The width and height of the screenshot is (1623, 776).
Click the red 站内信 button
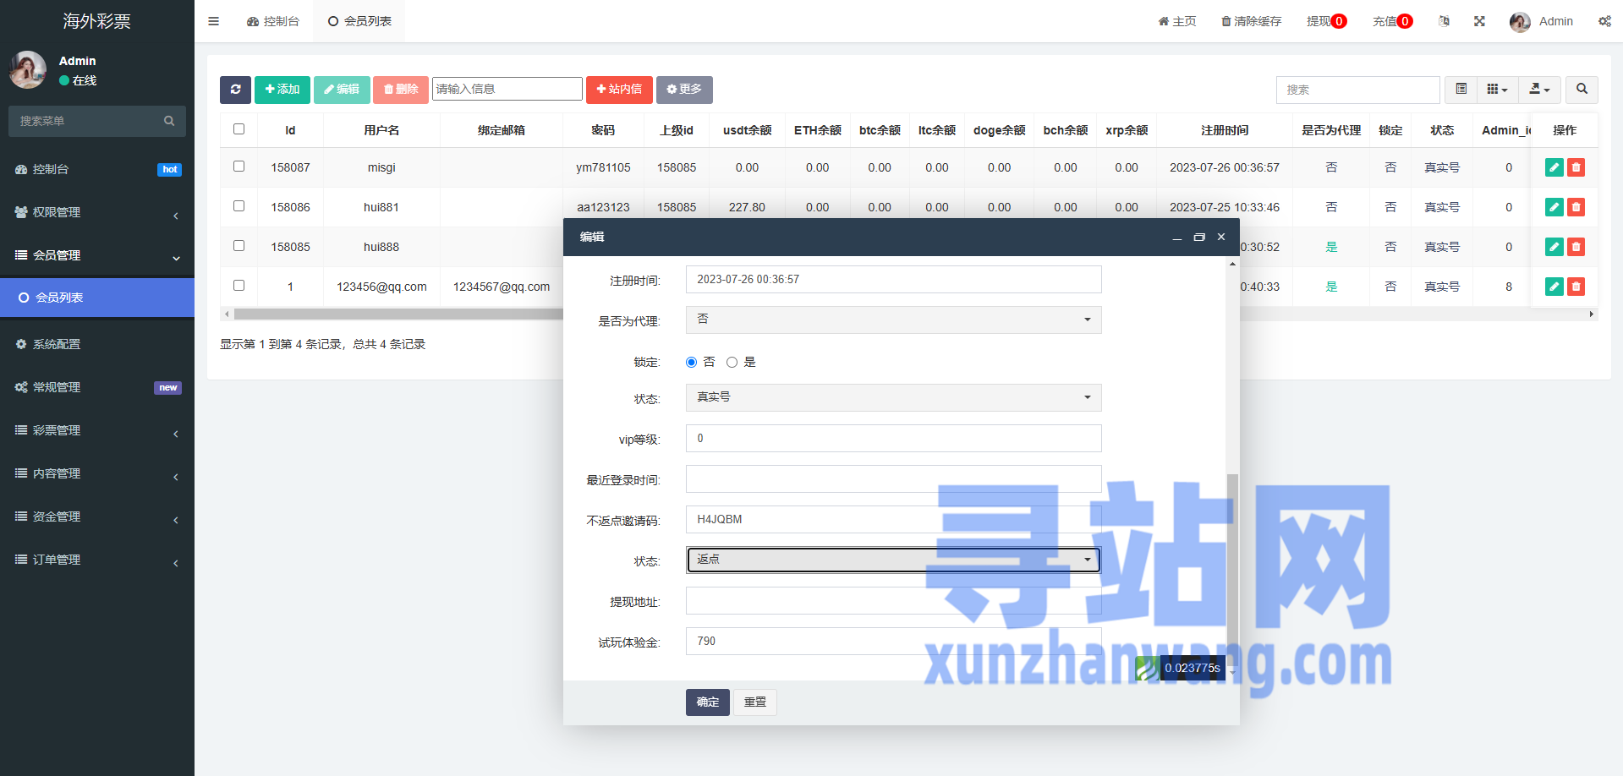tap(619, 90)
